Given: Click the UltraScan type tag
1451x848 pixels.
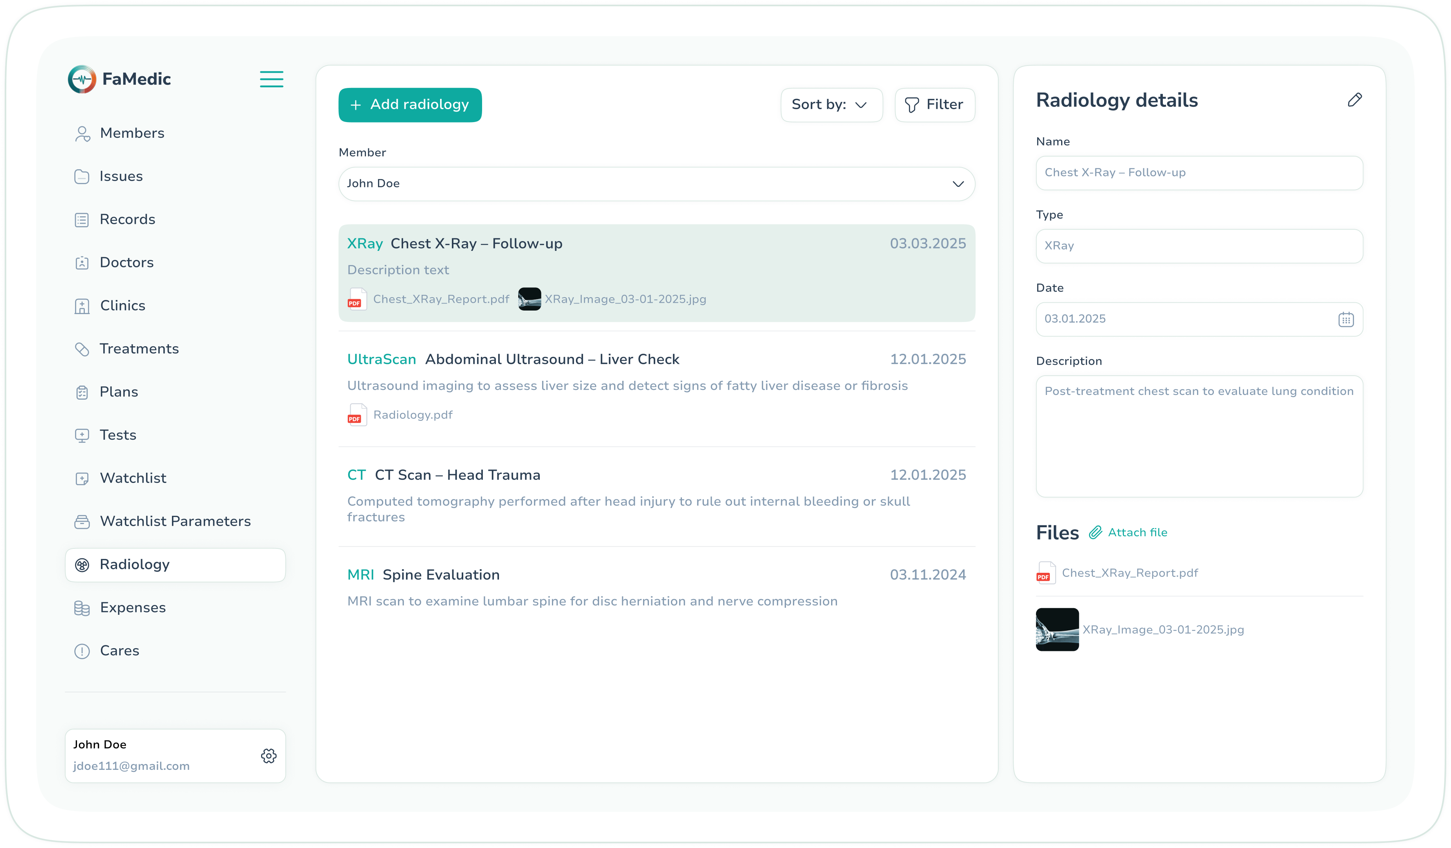Looking at the screenshot, I should click(381, 359).
